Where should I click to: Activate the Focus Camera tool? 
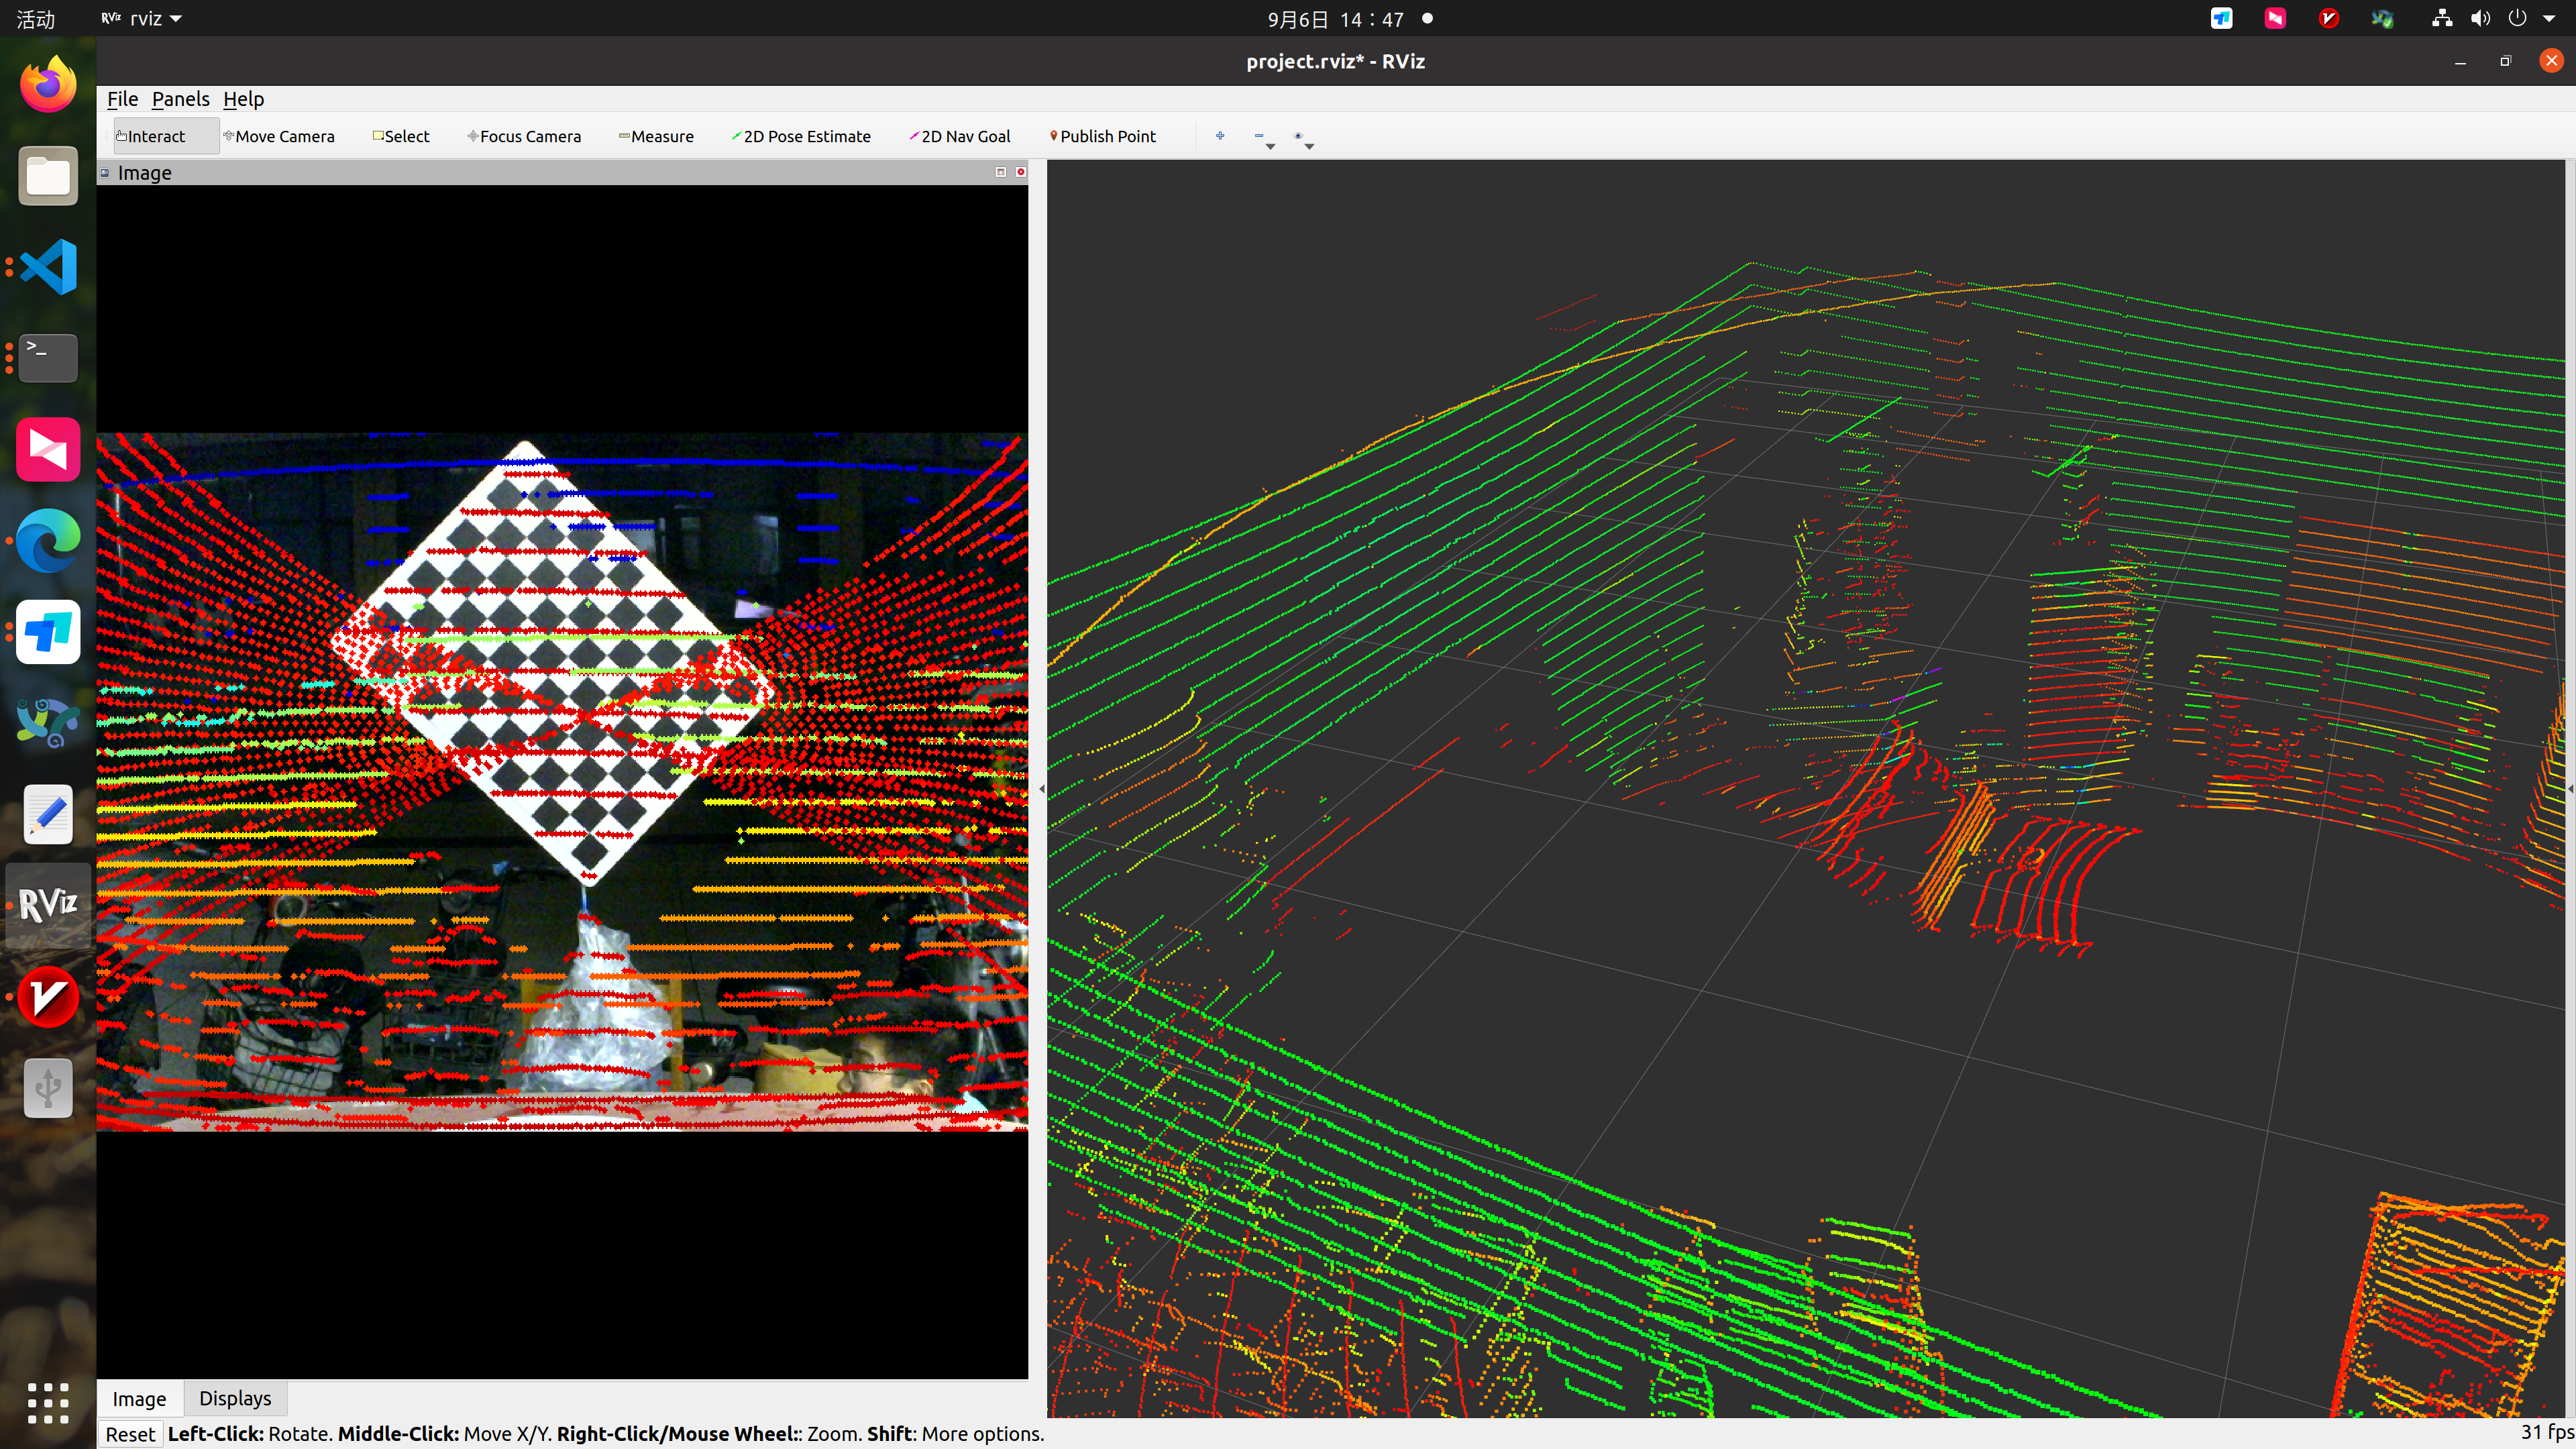coord(524,136)
